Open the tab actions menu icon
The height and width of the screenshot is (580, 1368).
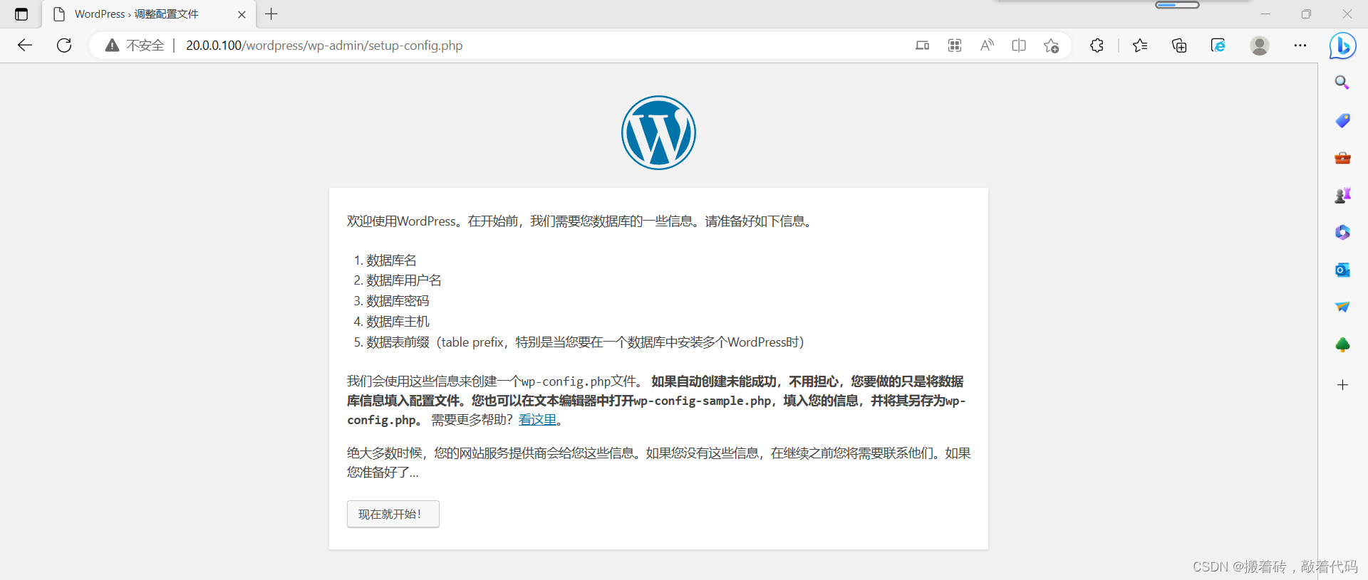pyautogui.click(x=21, y=14)
